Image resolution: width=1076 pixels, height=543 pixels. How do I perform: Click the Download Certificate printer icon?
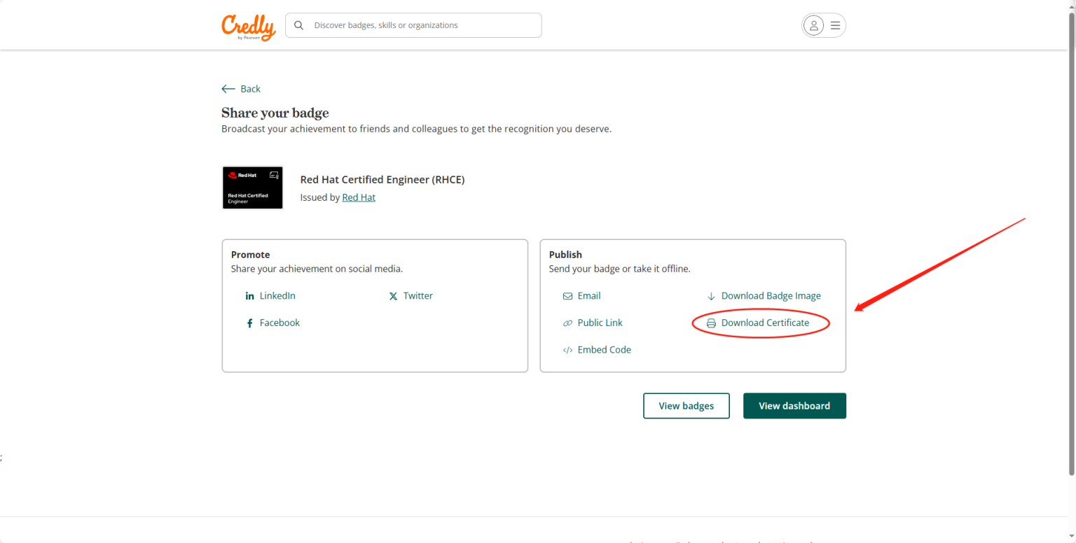[711, 323]
